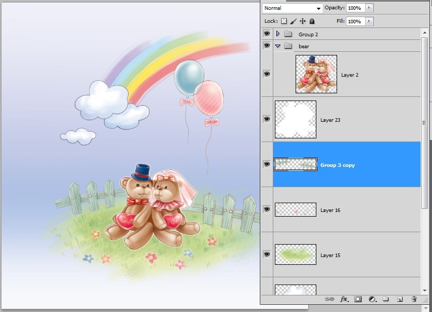Image resolution: width=432 pixels, height=312 pixels.
Task: Hide the Group 2 folder
Action: tap(267, 34)
